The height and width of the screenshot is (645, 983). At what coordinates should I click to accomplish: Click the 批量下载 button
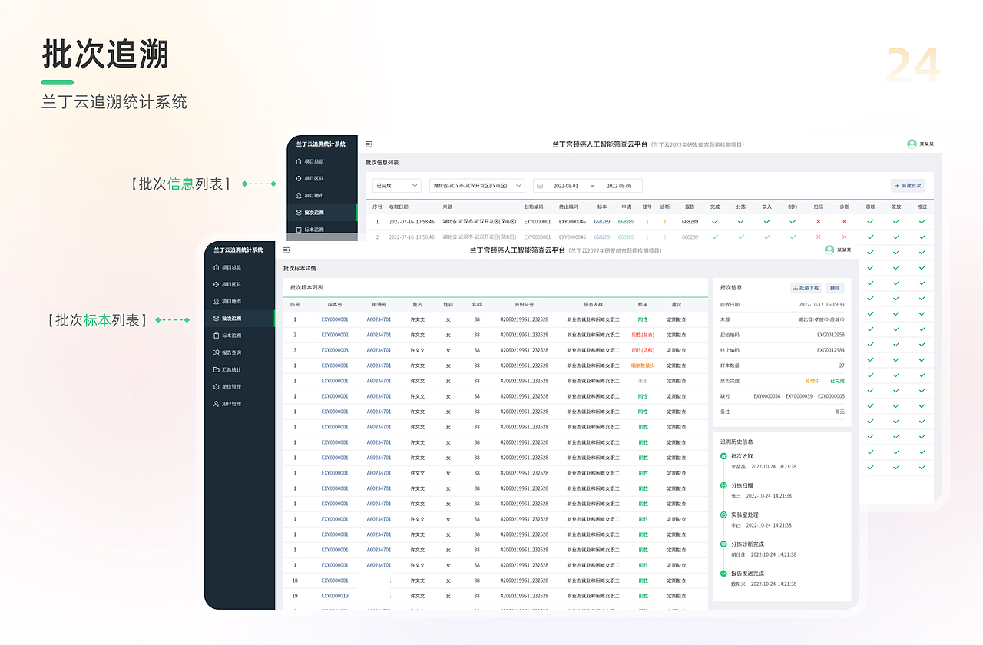(806, 288)
